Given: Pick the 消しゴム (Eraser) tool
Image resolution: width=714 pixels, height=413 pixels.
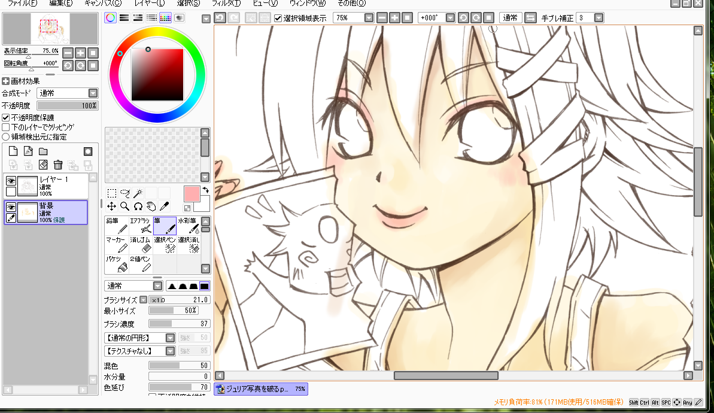Looking at the screenshot, I should coord(141,244).
